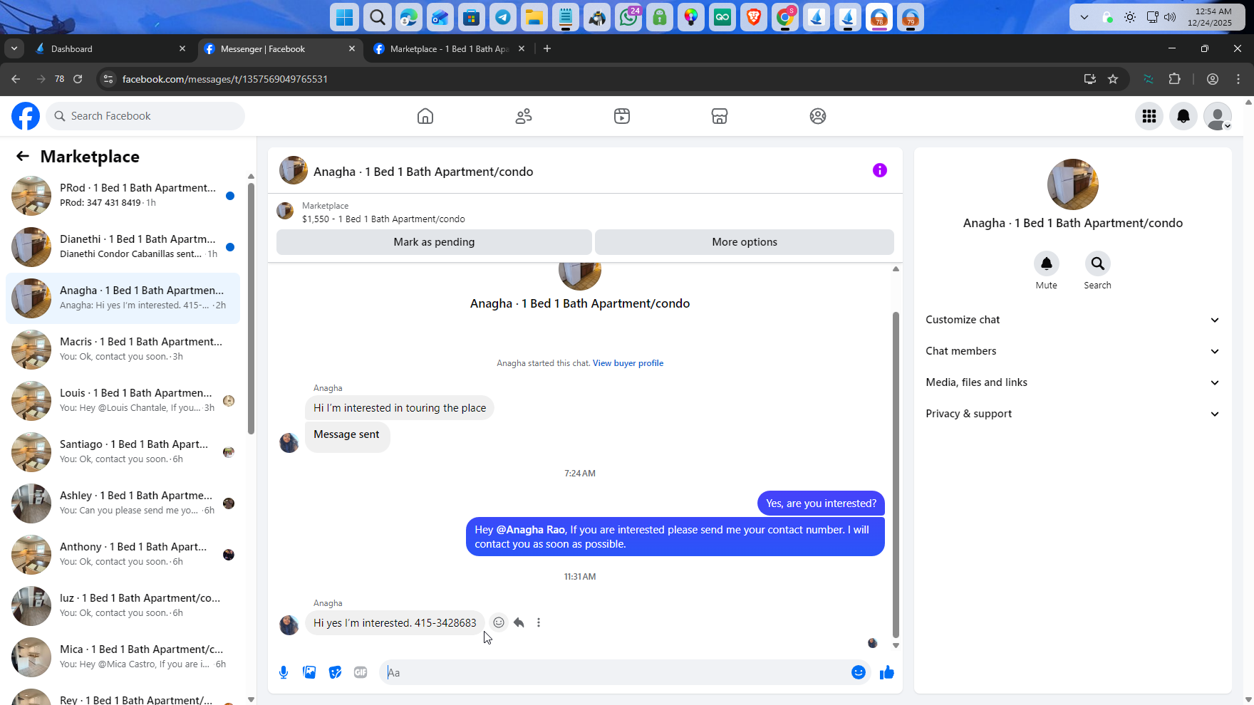The image size is (1254, 705).
Task: Open the account profile avatar menu
Action: click(x=1218, y=116)
